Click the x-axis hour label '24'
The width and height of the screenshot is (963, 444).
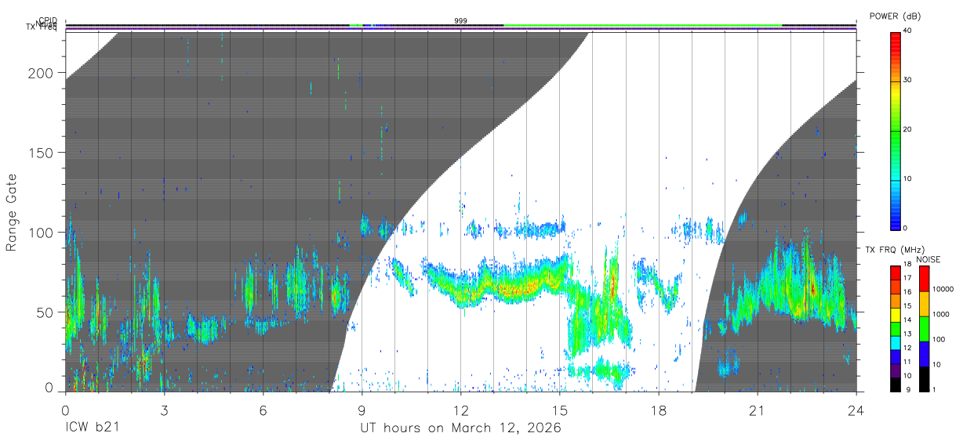tap(856, 410)
